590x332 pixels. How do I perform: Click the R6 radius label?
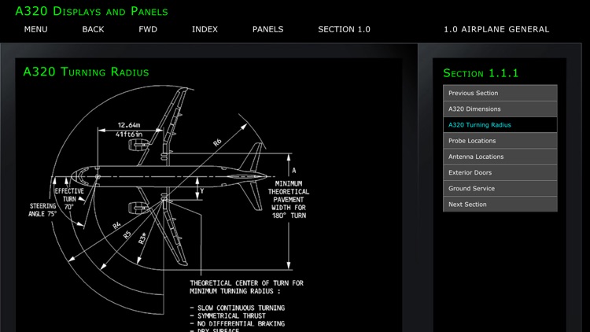(x=217, y=142)
